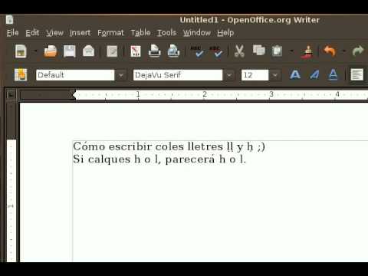The width and height of the screenshot is (368, 276).
Task: Click the Writer document icon in title bar
Action: pyautogui.click(x=10, y=20)
